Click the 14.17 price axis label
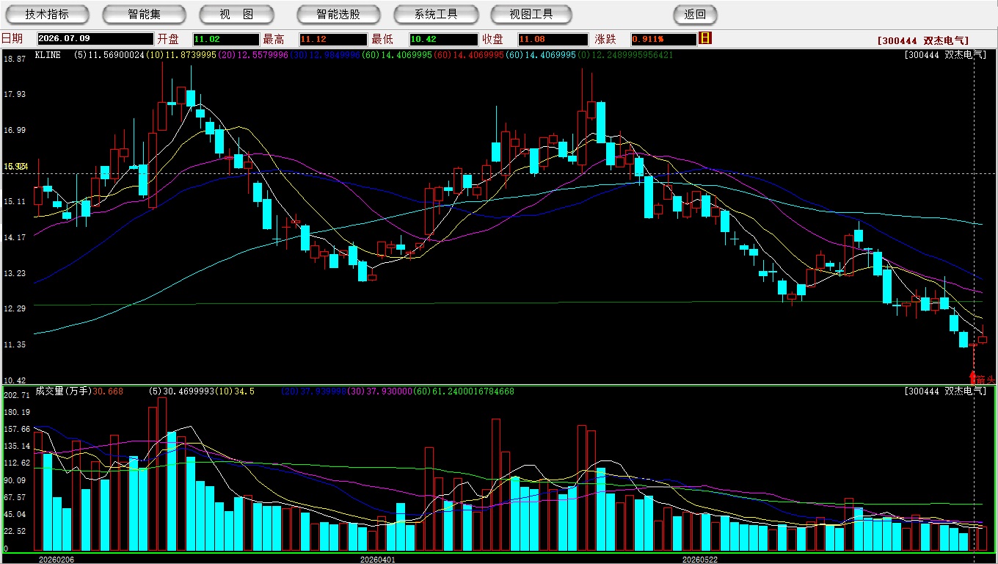The height and width of the screenshot is (564, 998). [x=15, y=237]
